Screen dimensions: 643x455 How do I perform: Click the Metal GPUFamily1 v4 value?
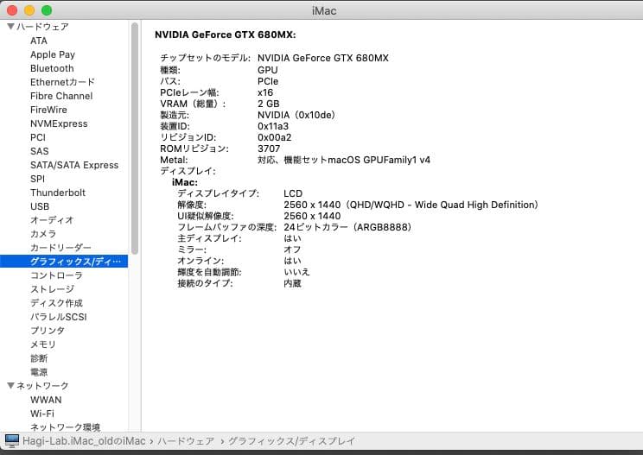coord(344,160)
